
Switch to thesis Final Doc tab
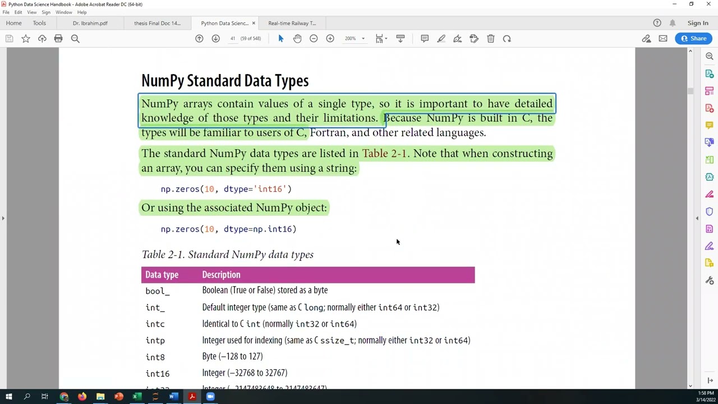158,23
